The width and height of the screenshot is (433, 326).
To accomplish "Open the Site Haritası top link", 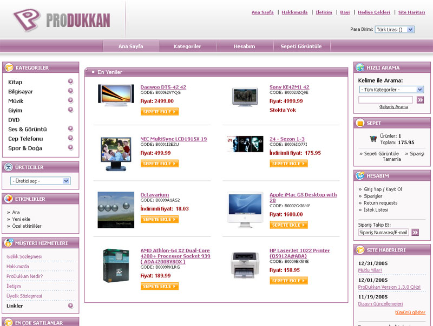I will (411, 12).
